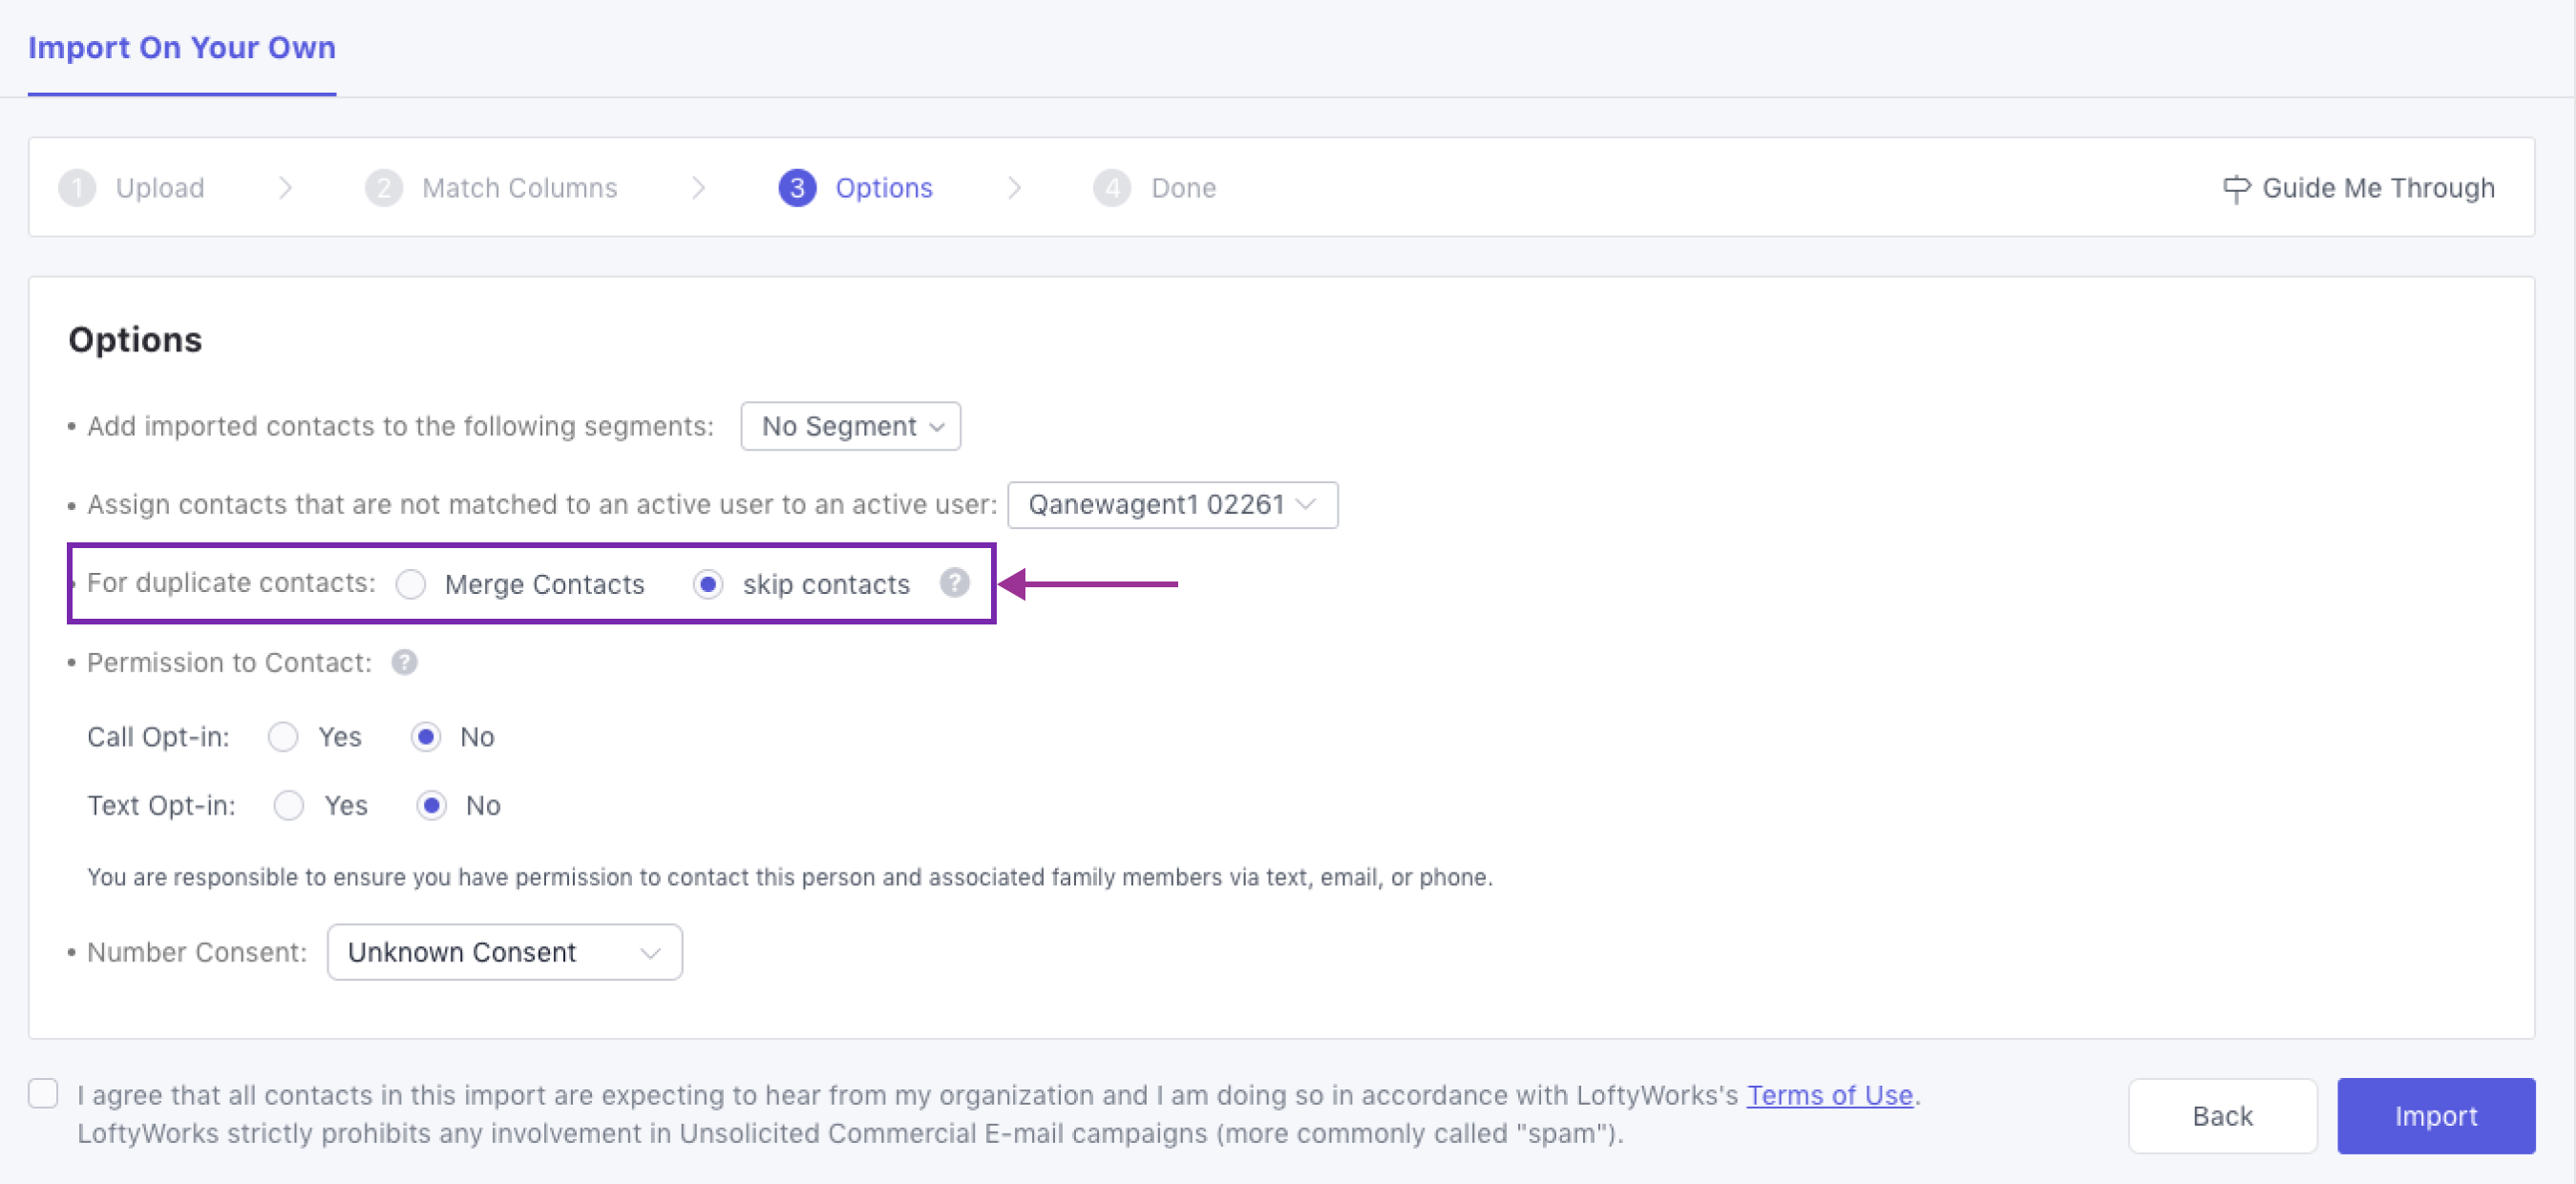
Task: Open the No Segment dropdown
Action: click(850, 426)
